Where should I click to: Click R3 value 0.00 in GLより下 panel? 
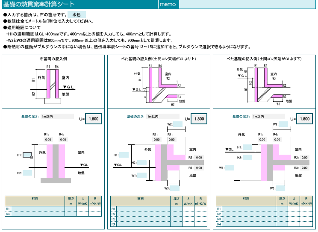coord(305,168)
